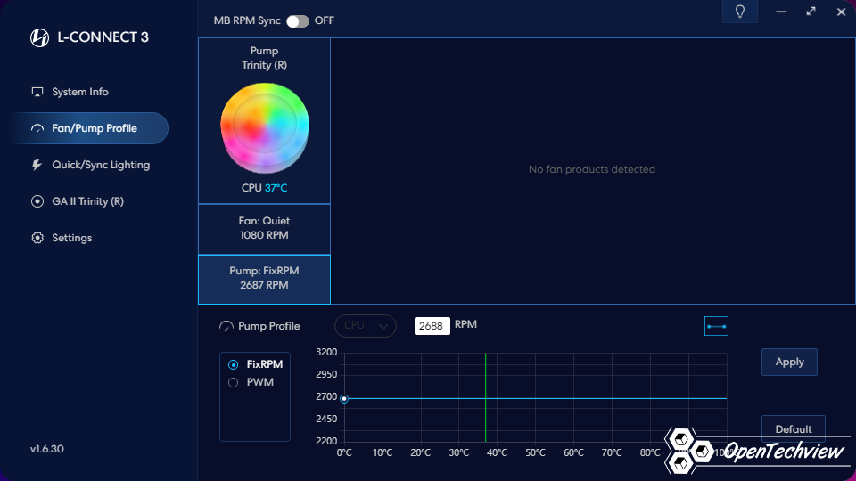Click the Apply button
Image resolution: width=856 pixels, height=481 pixels.
click(x=789, y=363)
